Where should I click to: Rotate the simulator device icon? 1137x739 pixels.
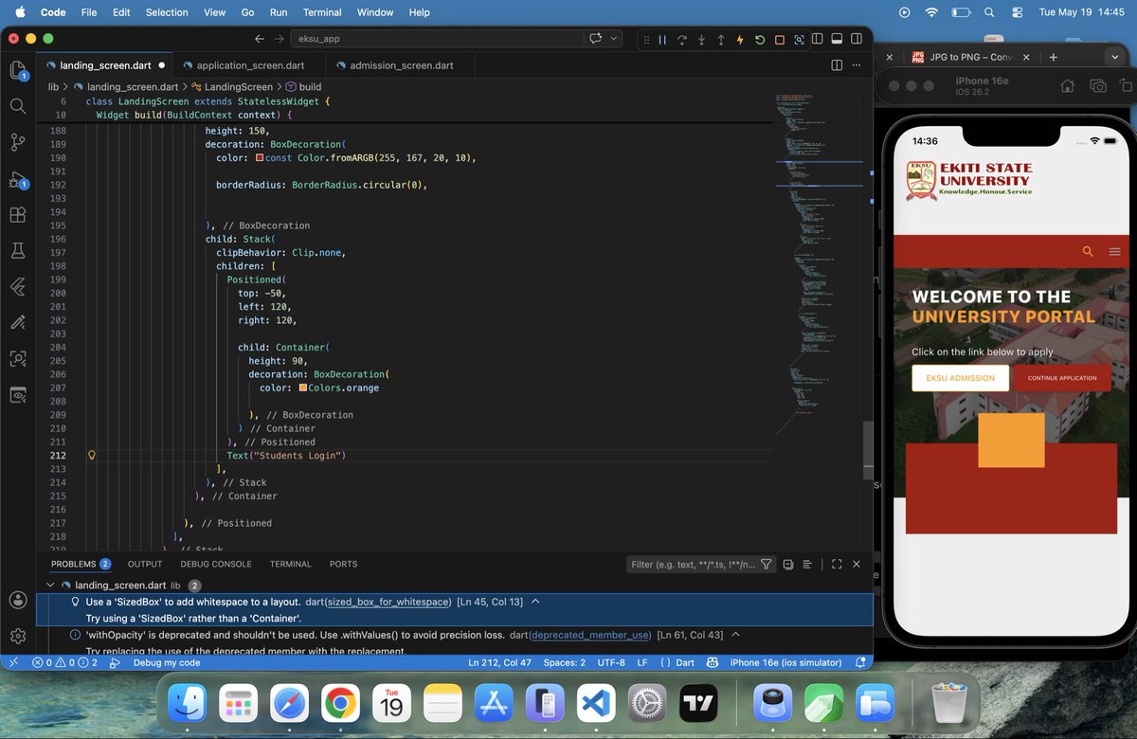1128,85
